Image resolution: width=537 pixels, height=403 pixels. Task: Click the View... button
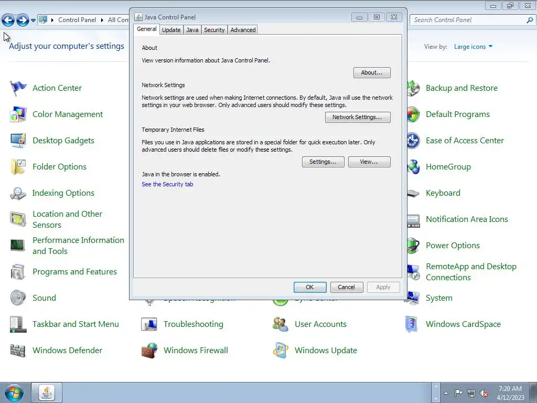369,162
